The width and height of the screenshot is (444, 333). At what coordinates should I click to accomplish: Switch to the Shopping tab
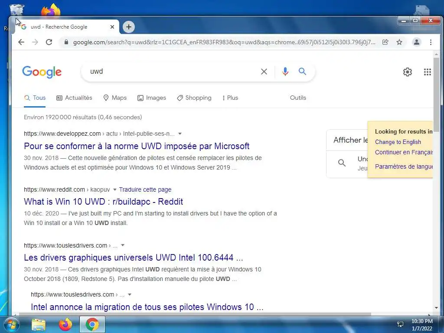point(194,98)
